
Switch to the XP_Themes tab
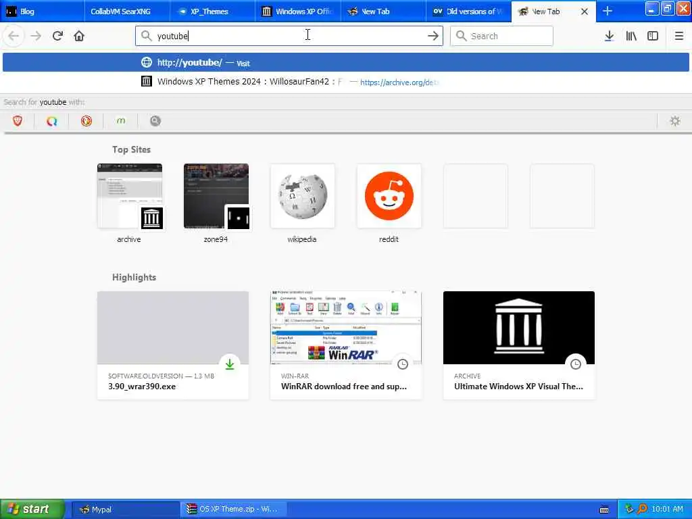(212, 11)
